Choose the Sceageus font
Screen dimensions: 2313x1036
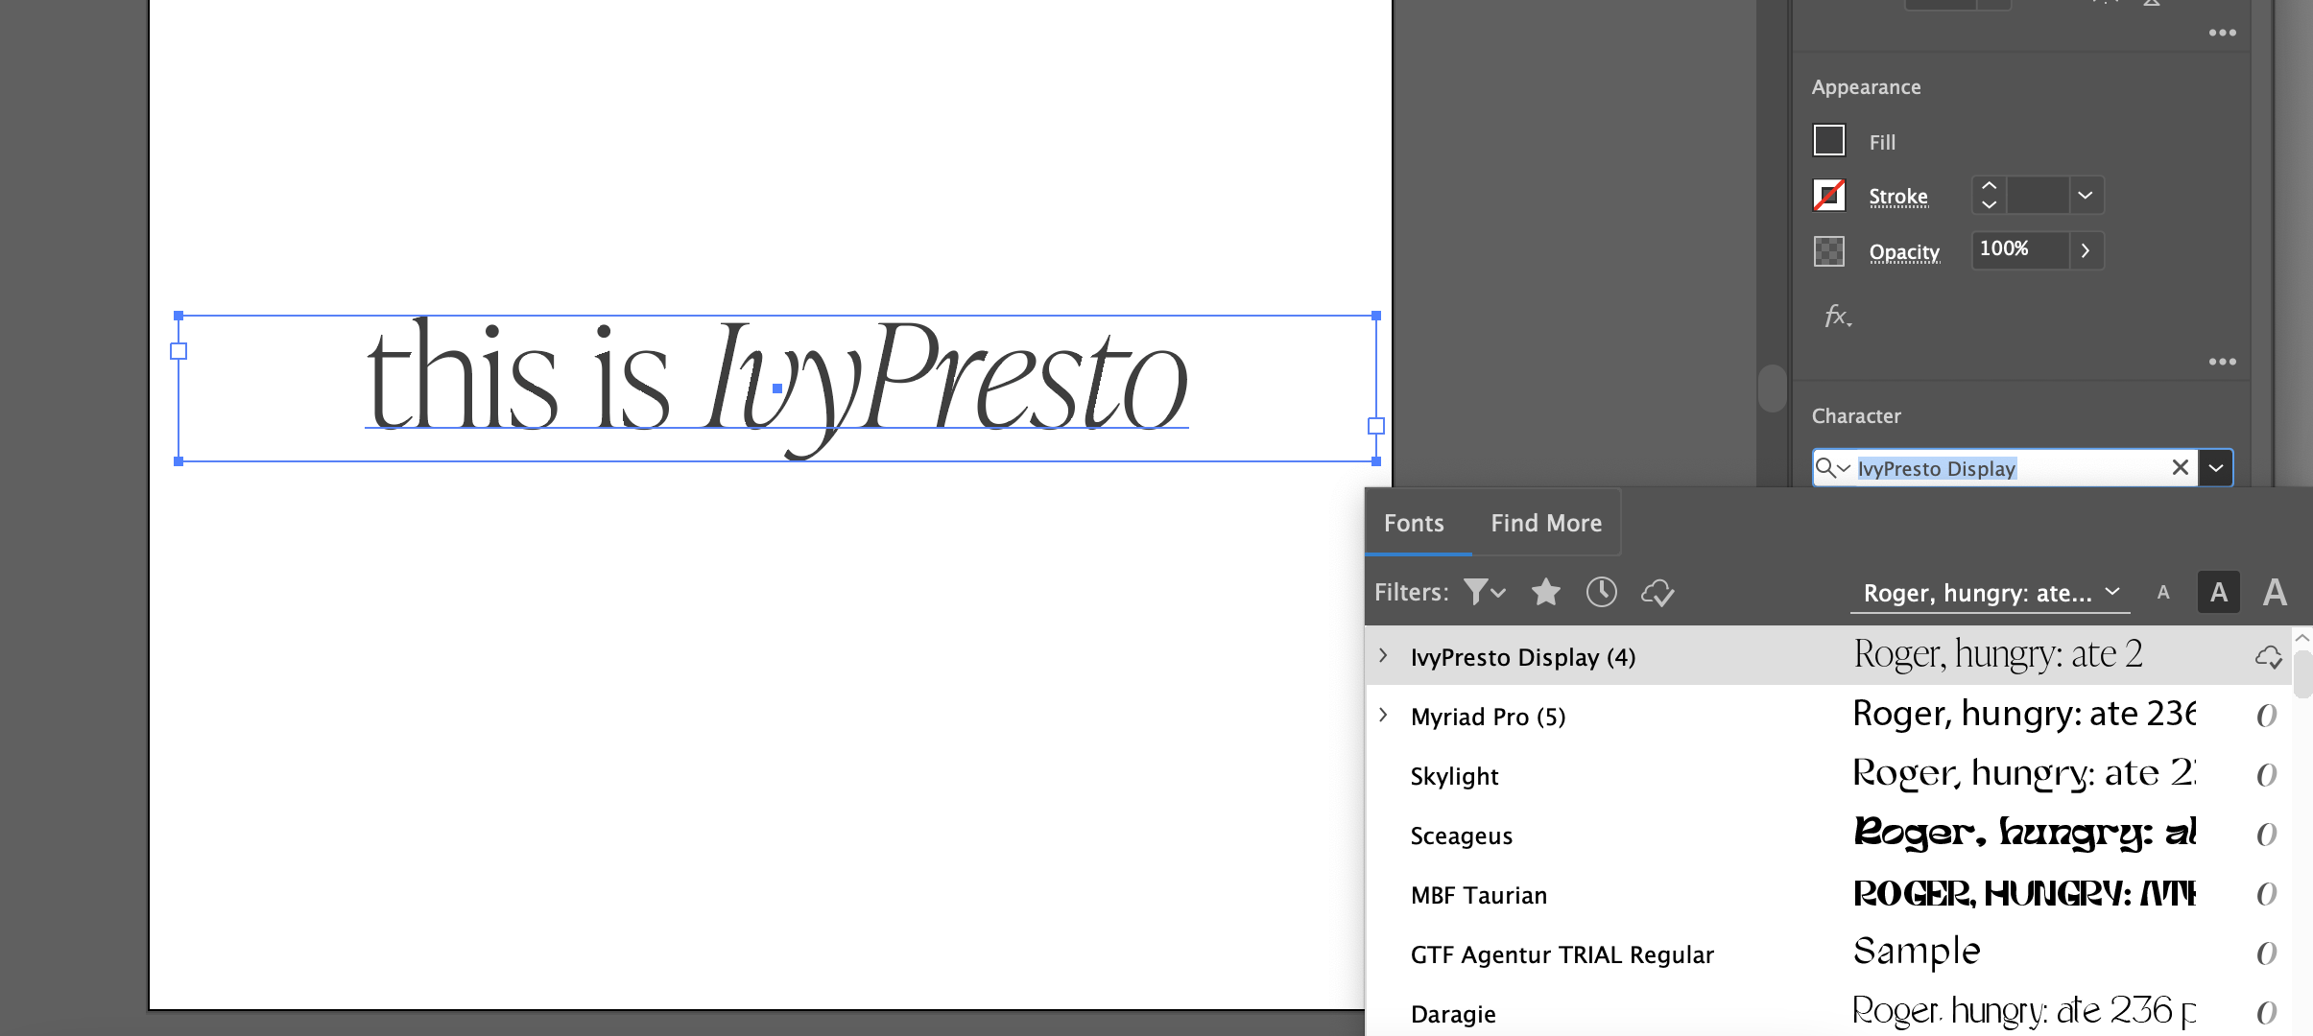[x=1827, y=835]
